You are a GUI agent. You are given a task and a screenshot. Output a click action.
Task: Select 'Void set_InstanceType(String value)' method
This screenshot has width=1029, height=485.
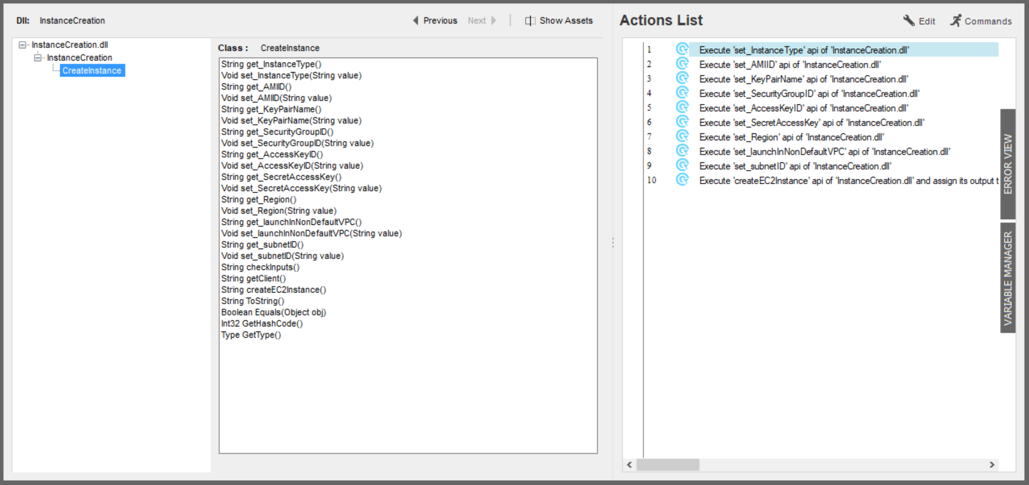pyautogui.click(x=291, y=75)
